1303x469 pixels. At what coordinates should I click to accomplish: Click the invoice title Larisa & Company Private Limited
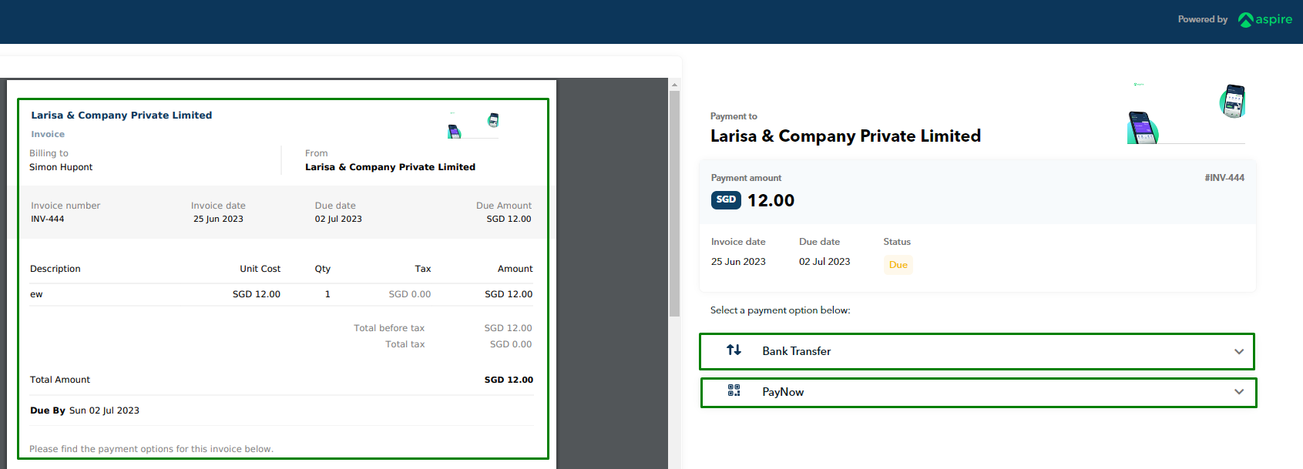[122, 116]
